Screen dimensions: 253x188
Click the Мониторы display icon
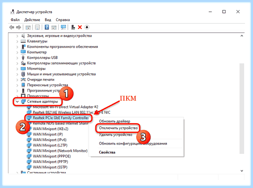click(x=23, y=69)
